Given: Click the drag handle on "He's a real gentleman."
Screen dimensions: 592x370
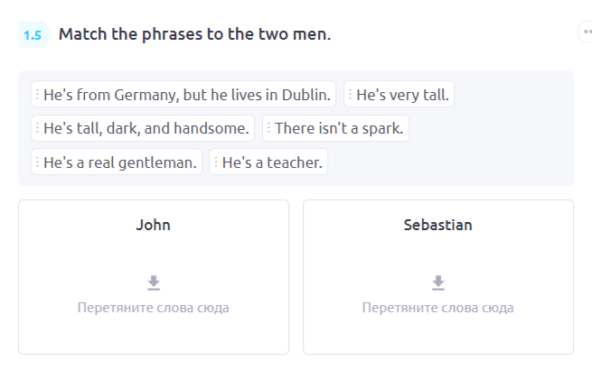Looking at the screenshot, I should [x=38, y=162].
